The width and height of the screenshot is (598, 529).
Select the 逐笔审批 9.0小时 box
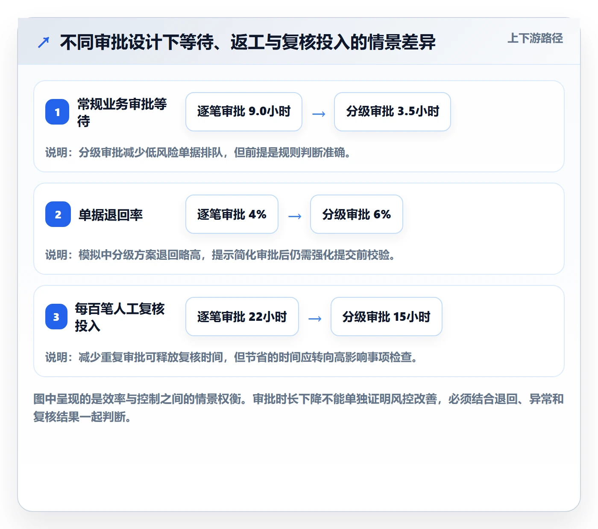coord(244,112)
